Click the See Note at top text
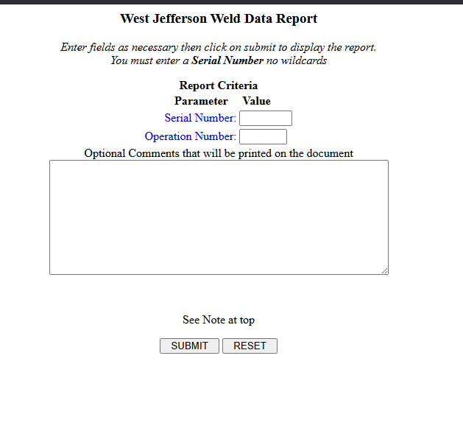463x434 pixels. click(219, 320)
